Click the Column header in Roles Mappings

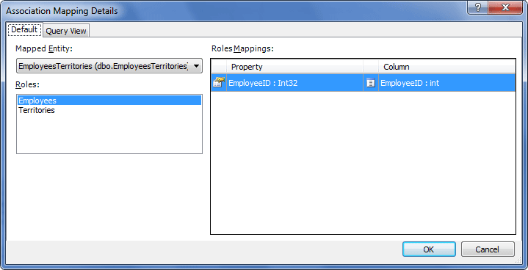(x=446, y=67)
